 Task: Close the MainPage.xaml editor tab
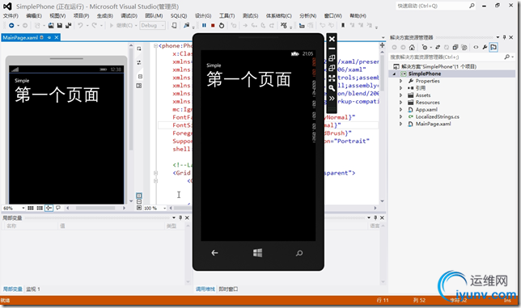(x=57, y=37)
